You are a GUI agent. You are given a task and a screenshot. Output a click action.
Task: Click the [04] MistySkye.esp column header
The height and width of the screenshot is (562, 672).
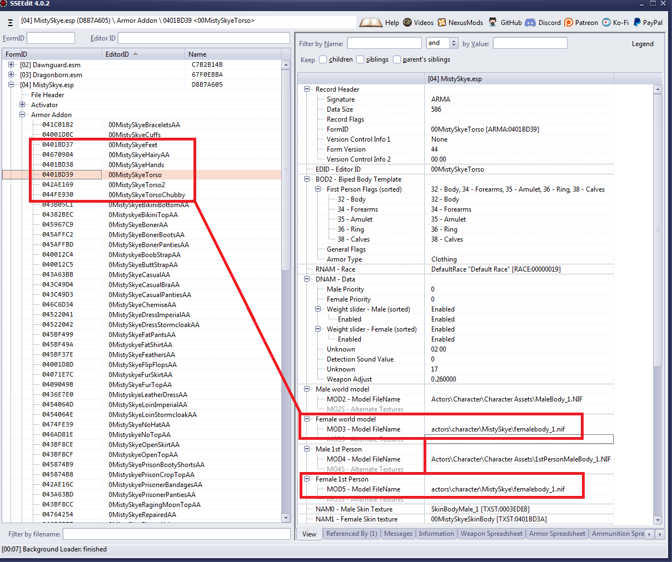point(519,79)
